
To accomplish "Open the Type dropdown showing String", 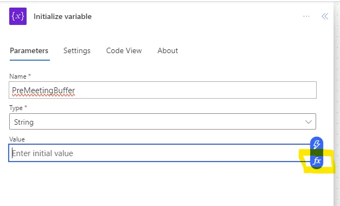I will tap(163, 121).
